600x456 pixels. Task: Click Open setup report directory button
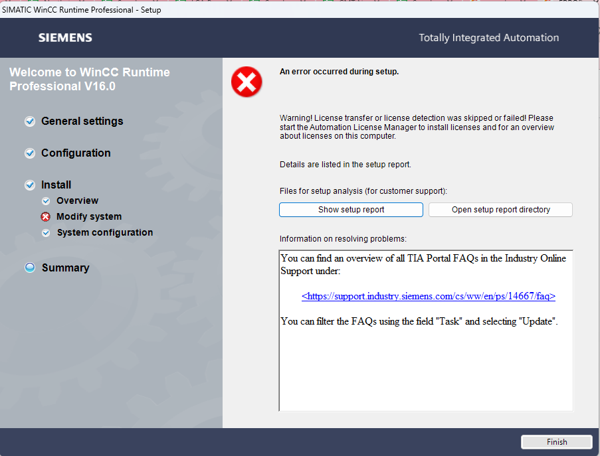pyautogui.click(x=500, y=210)
